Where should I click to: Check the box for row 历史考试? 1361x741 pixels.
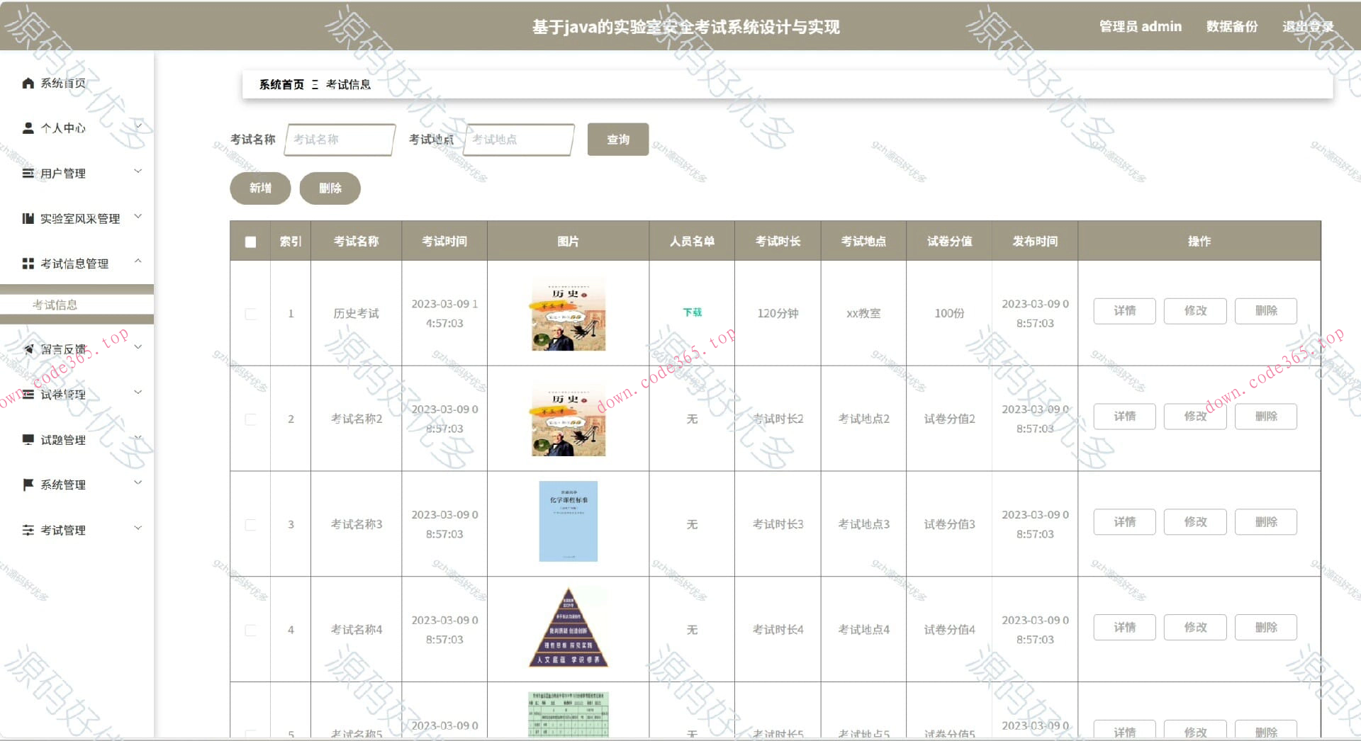pyautogui.click(x=250, y=314)
